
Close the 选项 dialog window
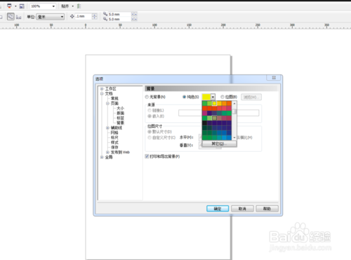274,78
